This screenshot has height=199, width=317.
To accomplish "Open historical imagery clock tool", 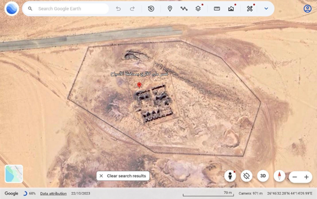I will 151,9.
